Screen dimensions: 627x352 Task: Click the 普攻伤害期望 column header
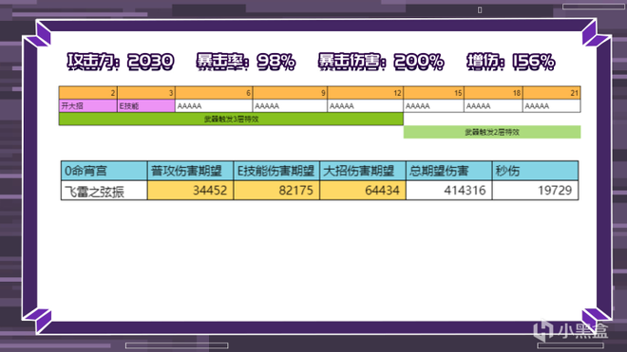190,171
